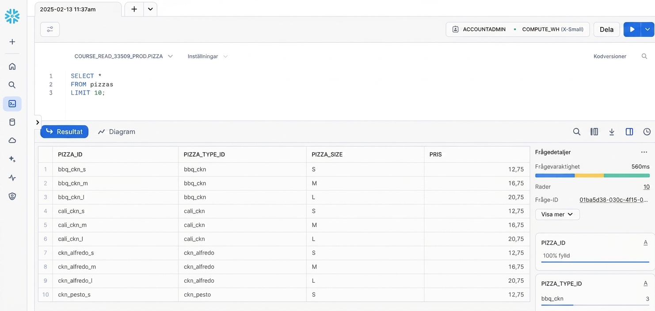Run the query with play button
Viewport: 655px width, 311px height.
coord(632,30)
